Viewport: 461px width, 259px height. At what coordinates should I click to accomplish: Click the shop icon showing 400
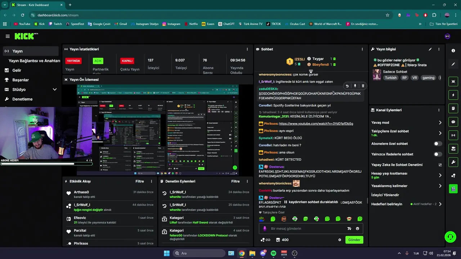pyautogui.click(x=282, y=240)
